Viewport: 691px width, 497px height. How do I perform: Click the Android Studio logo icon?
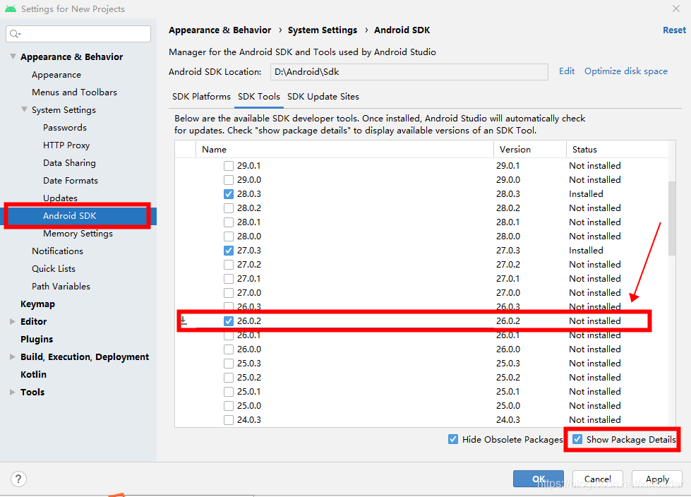[x=11, y=8]
